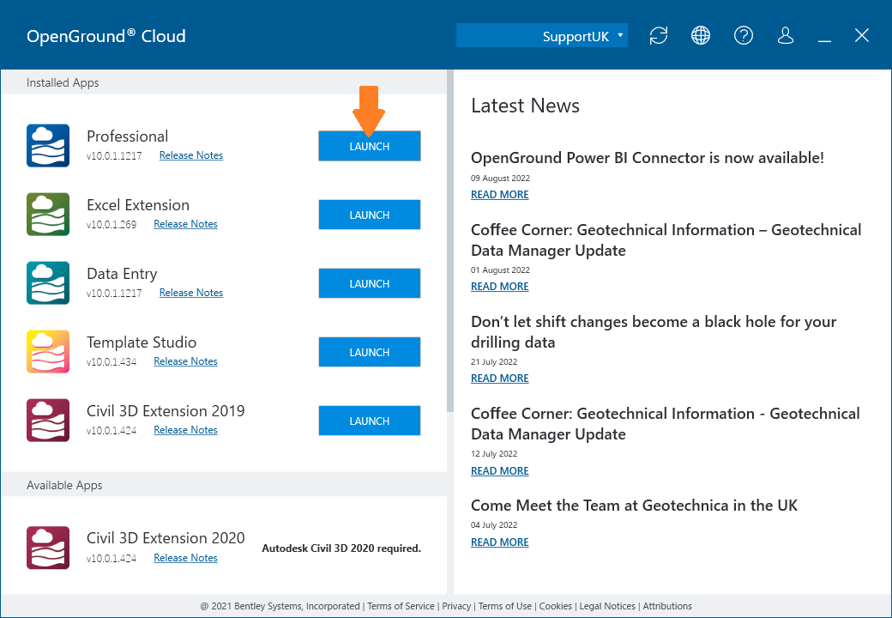Launch the Excel Extension app

369,215
